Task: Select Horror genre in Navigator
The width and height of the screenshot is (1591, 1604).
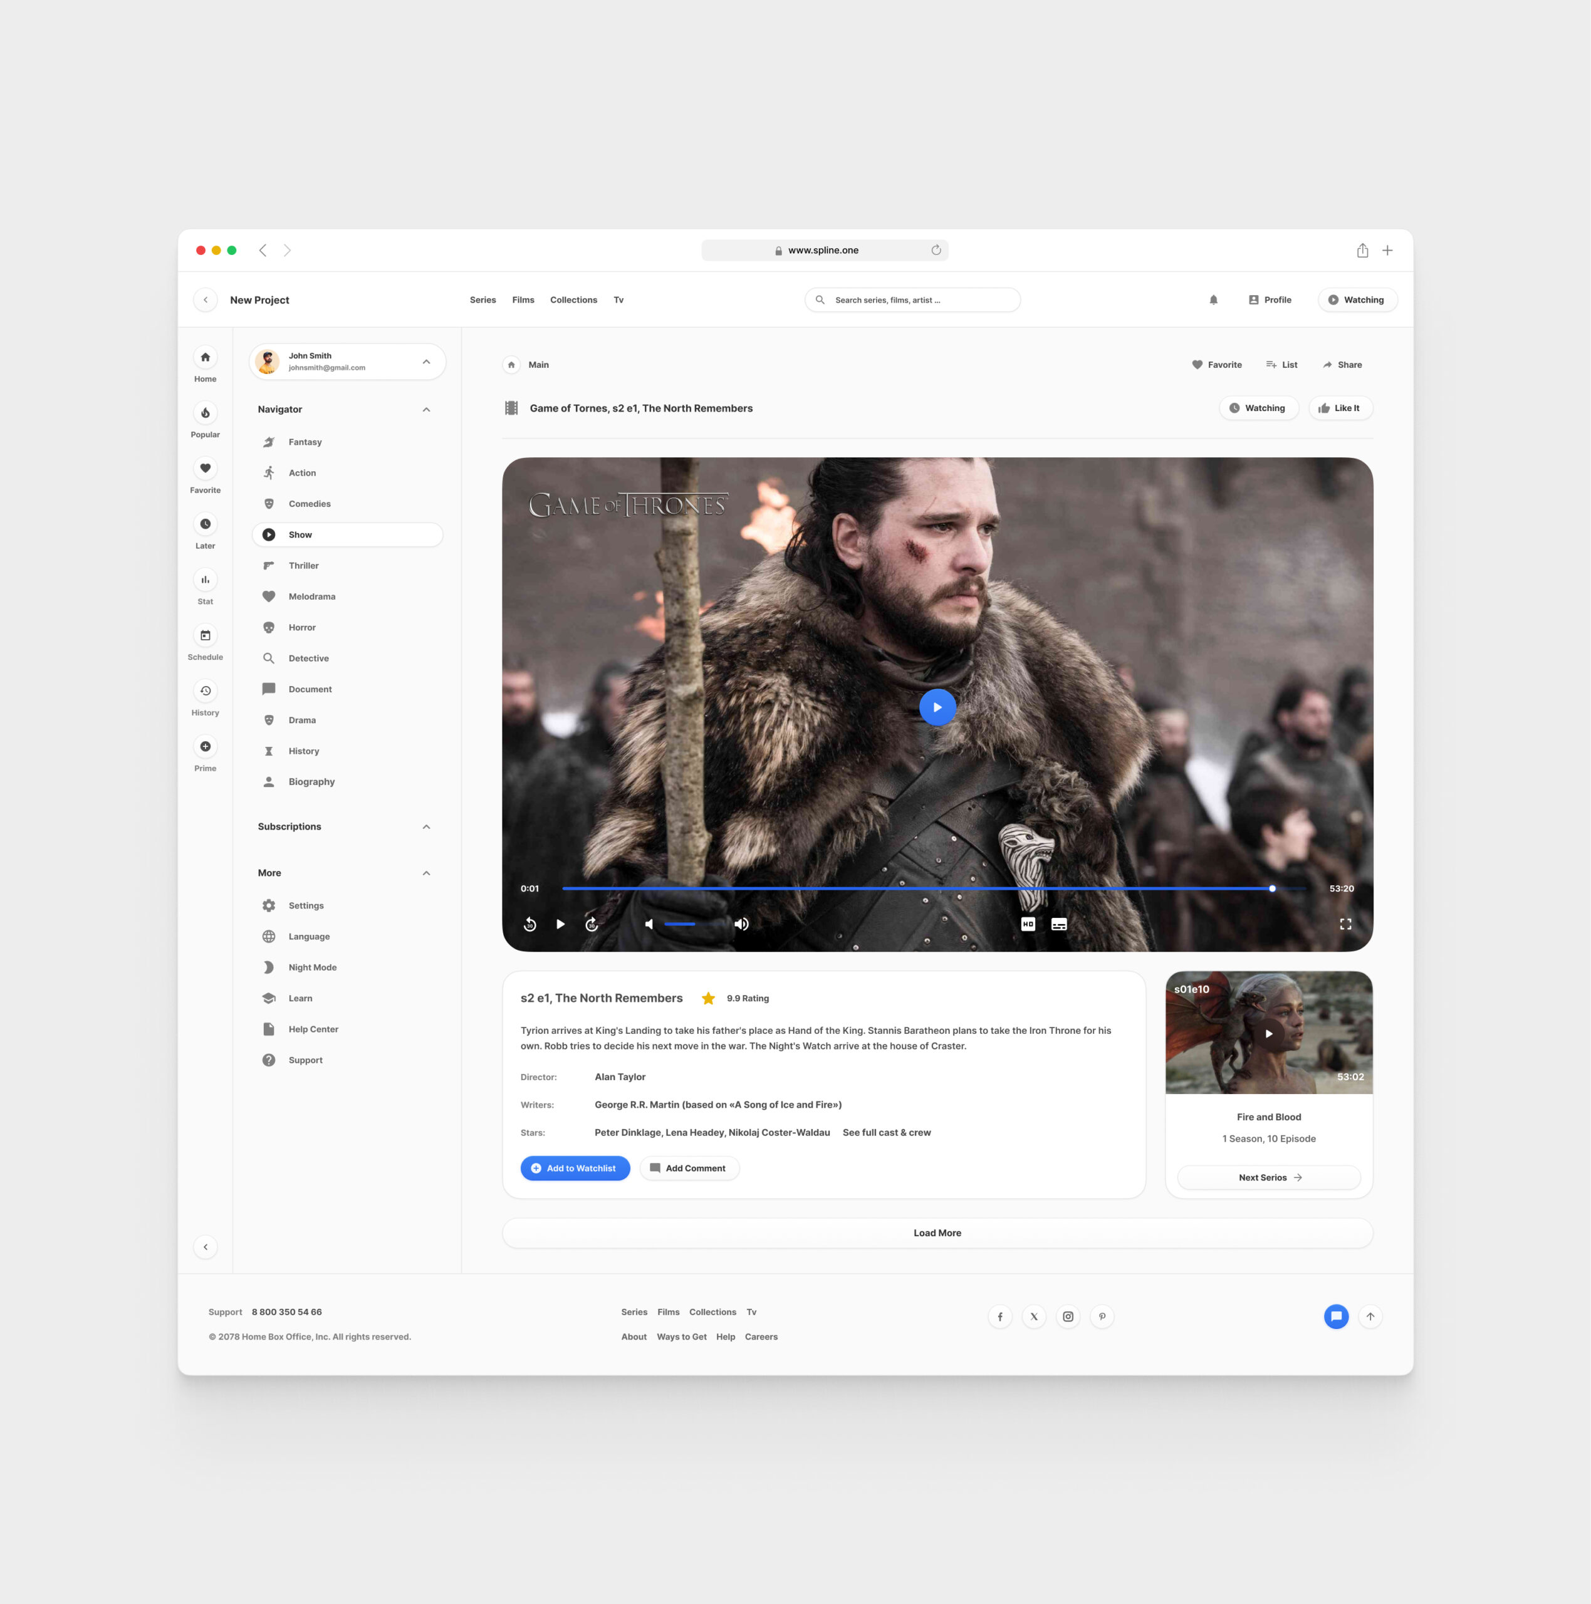Action: point(347,628)
